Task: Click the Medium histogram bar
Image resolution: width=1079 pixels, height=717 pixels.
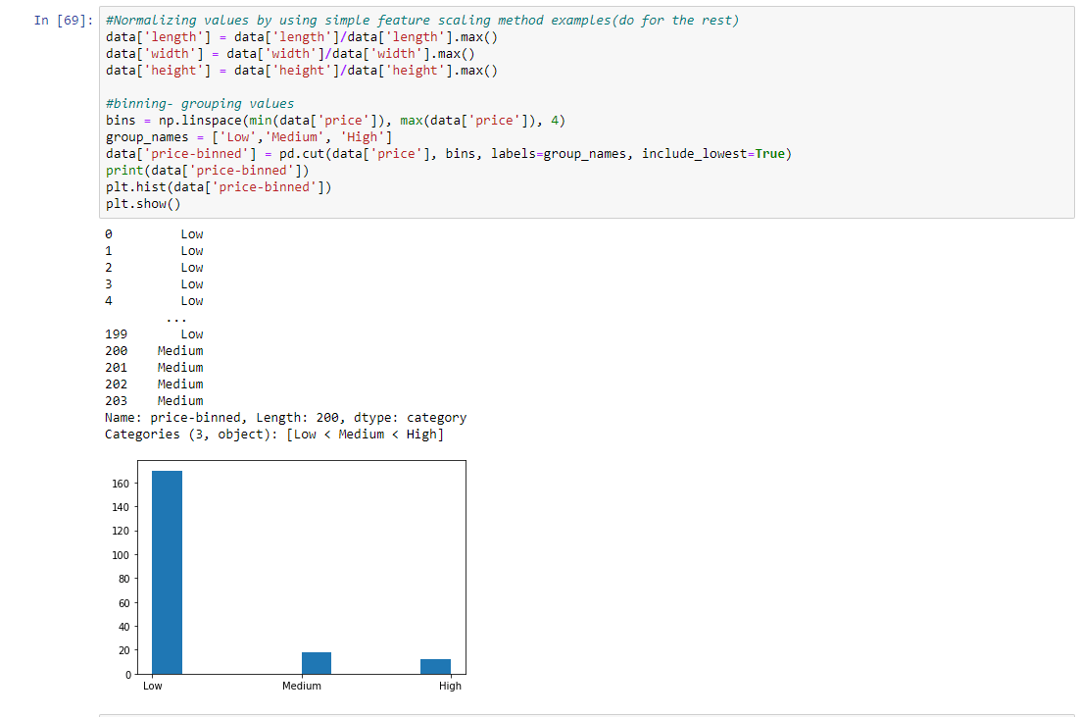Action: 317,662
